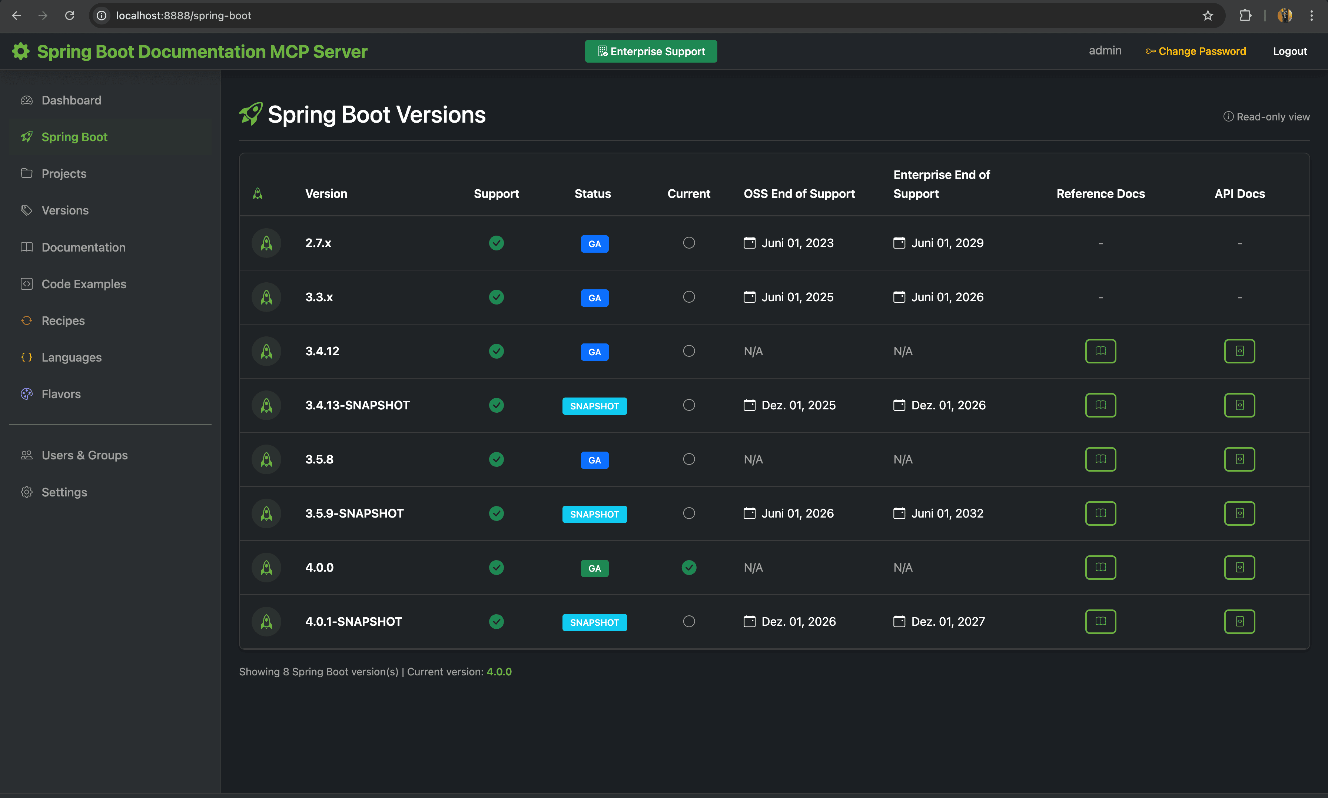The image size is (1328, 798).
Task: Open the Chrome browser menu
Action: 1312,16
